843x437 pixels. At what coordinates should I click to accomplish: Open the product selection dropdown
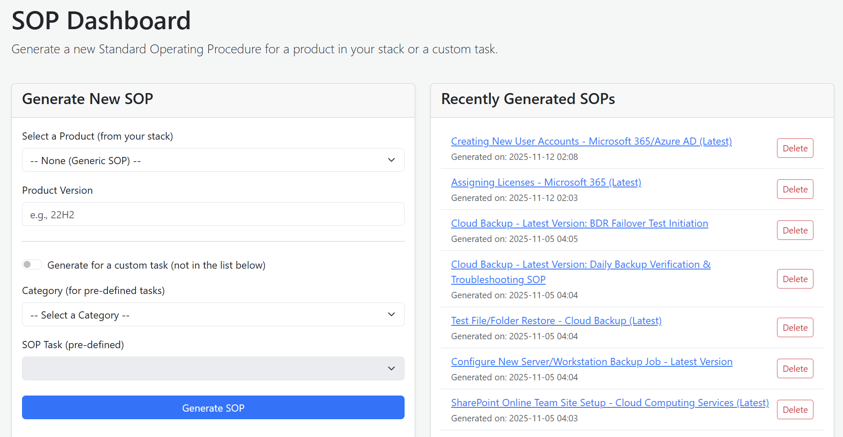[213, 160]
